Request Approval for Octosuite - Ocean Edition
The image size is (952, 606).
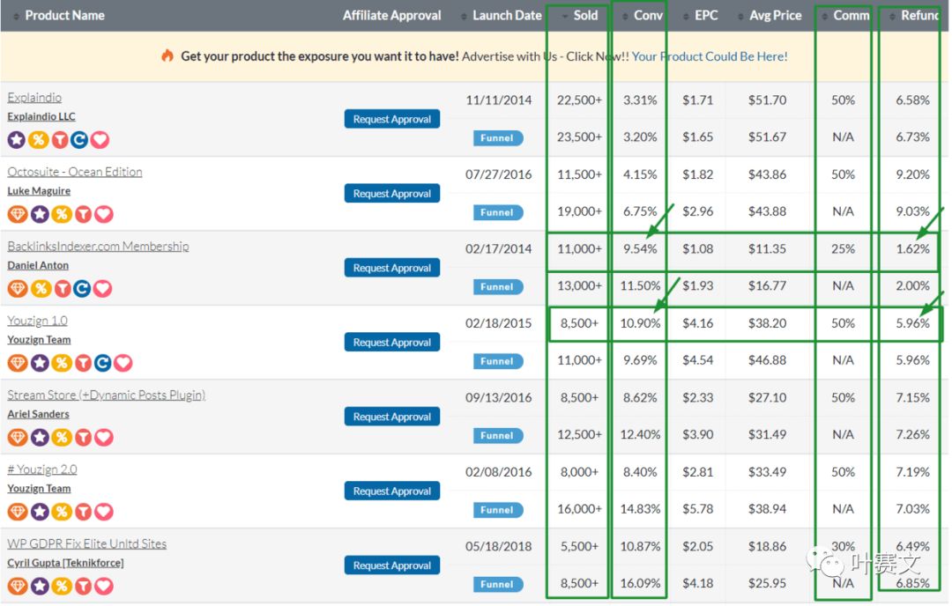[x=392, y=194]
